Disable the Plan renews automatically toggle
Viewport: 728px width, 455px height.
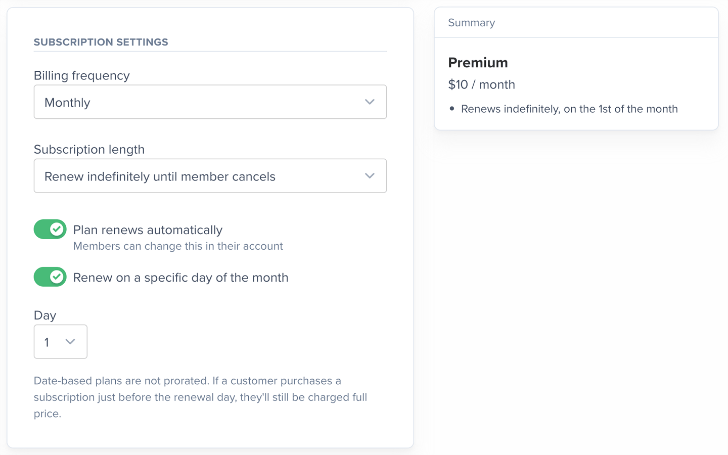[50, 230]
